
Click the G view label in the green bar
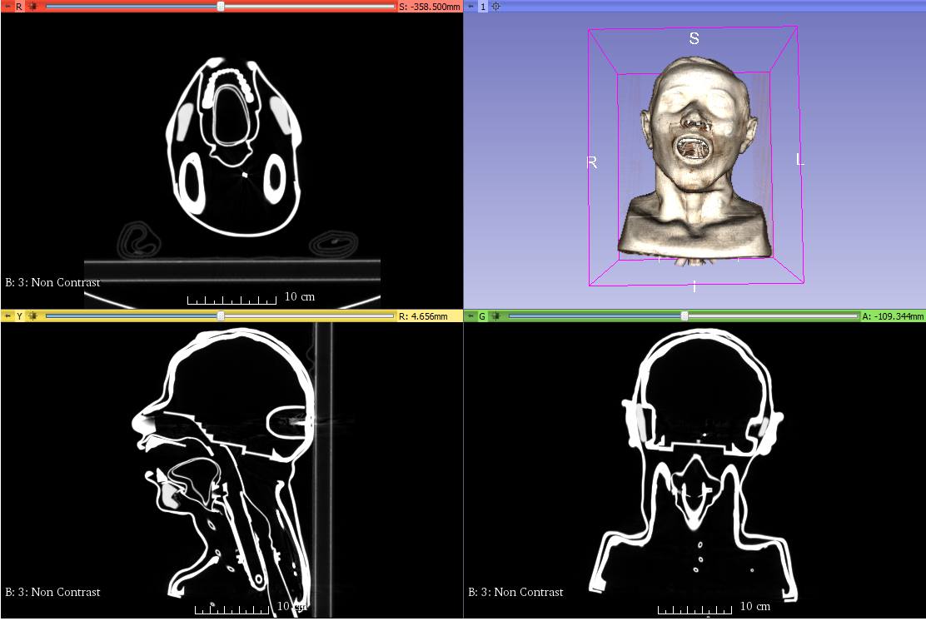tap(482, 315)
